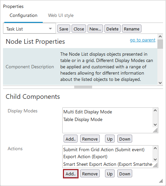
Task: Click the horizontal splitter handle above Child Components
Action: [83, 87]
